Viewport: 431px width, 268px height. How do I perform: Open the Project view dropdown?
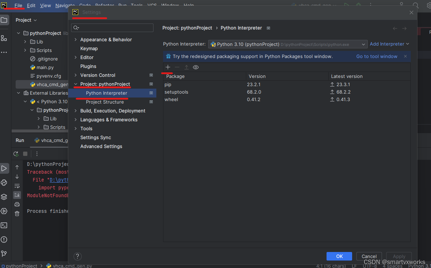26,20
